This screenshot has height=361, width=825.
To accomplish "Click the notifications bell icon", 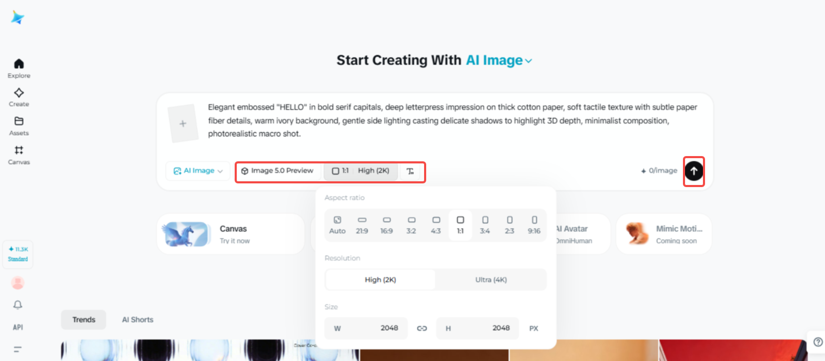I will [18, 305].
